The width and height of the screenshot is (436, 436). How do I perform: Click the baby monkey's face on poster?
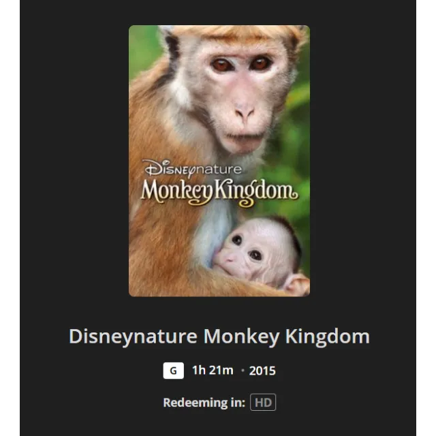[245, 251]
